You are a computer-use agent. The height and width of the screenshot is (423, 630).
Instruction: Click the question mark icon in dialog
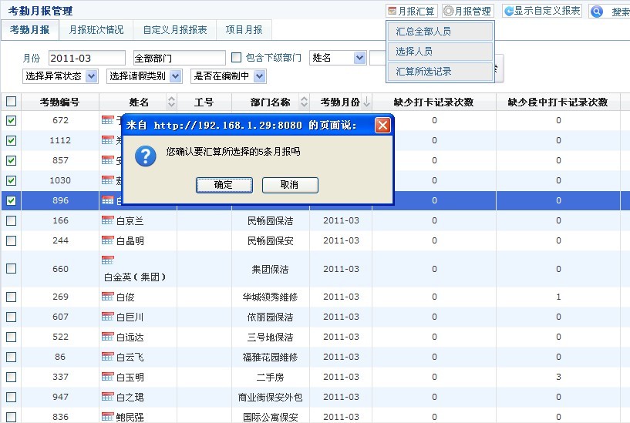[x=146, y=156]
